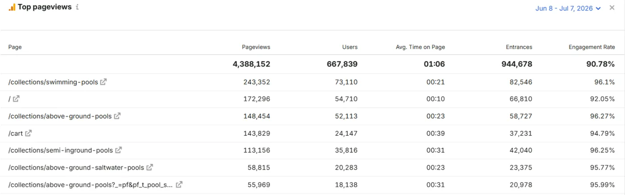This screenshot has width=625, height=195.
Task: Click engagement rate 96.27%
Action: [602, 116]
